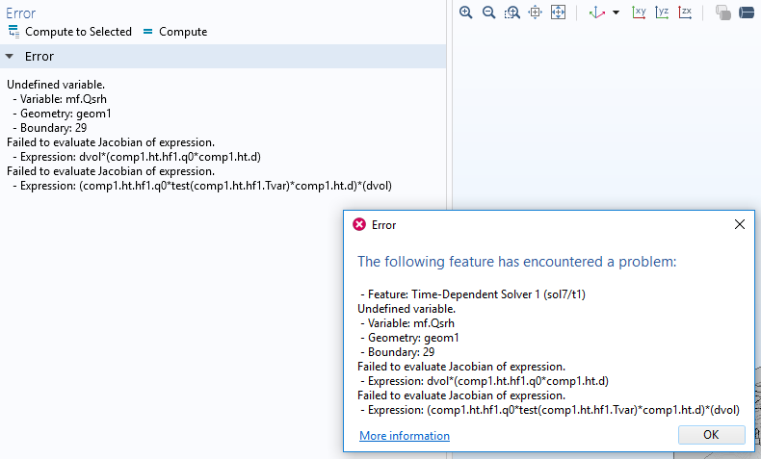Switch to the XY plane view
This screenshot has width=761, height=459.
[x=639, y=13]
